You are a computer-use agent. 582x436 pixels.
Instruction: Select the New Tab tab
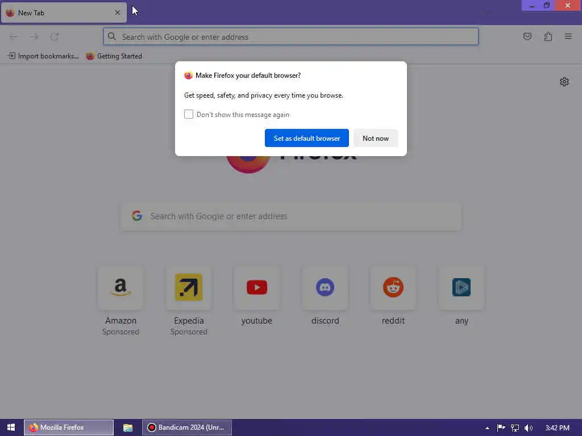coord(64,12)
